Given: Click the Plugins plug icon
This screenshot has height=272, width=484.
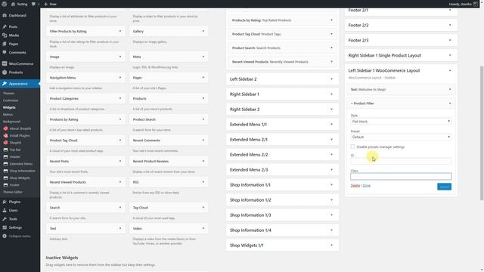Looking at the screenshot, I should click(5, 202).
